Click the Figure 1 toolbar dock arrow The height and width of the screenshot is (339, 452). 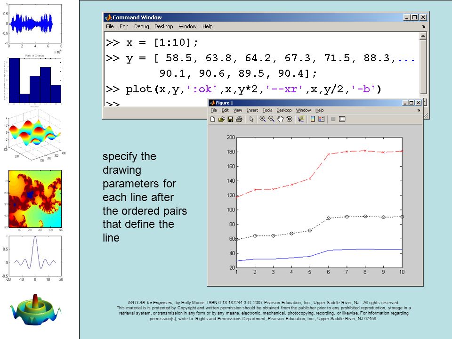[x=419, y=110]
